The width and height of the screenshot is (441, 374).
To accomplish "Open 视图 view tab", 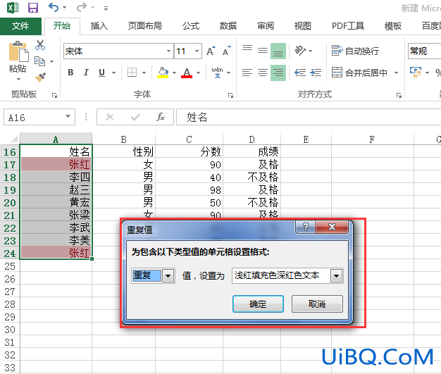I will click(303, 26).
